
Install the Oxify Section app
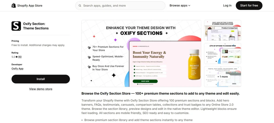41,79
